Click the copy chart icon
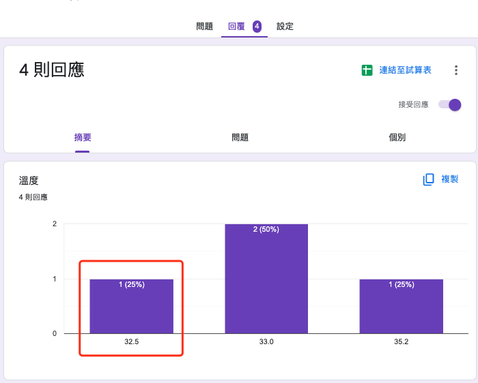 (x=428, y=179)
